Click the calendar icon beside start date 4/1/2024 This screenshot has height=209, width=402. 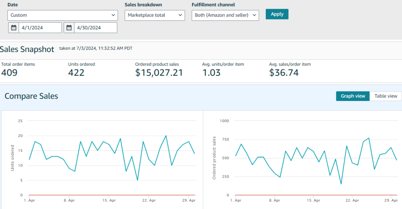(13, 28)
